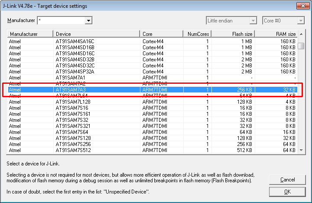Select the highlighted AT91SAM7A3 row
The width and height of the screenshot is (312, 203).
(x=153, y=89)
